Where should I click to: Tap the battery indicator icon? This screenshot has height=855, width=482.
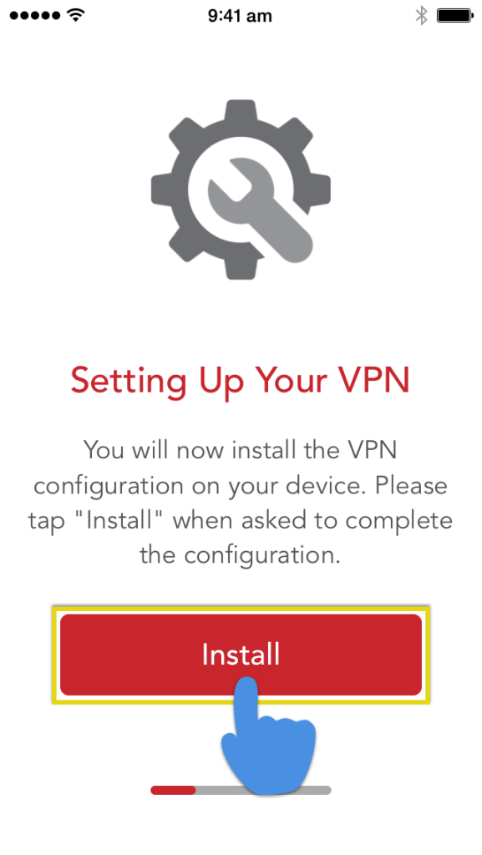pyautogui.click(x=454, y=16)
